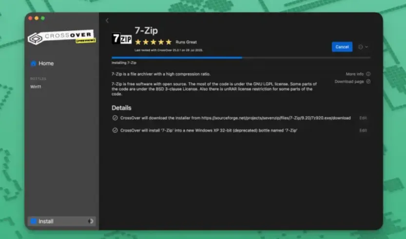Edit the bottle installation target
The width and height of the screenshot is (406, 239).
coord(363,130)
